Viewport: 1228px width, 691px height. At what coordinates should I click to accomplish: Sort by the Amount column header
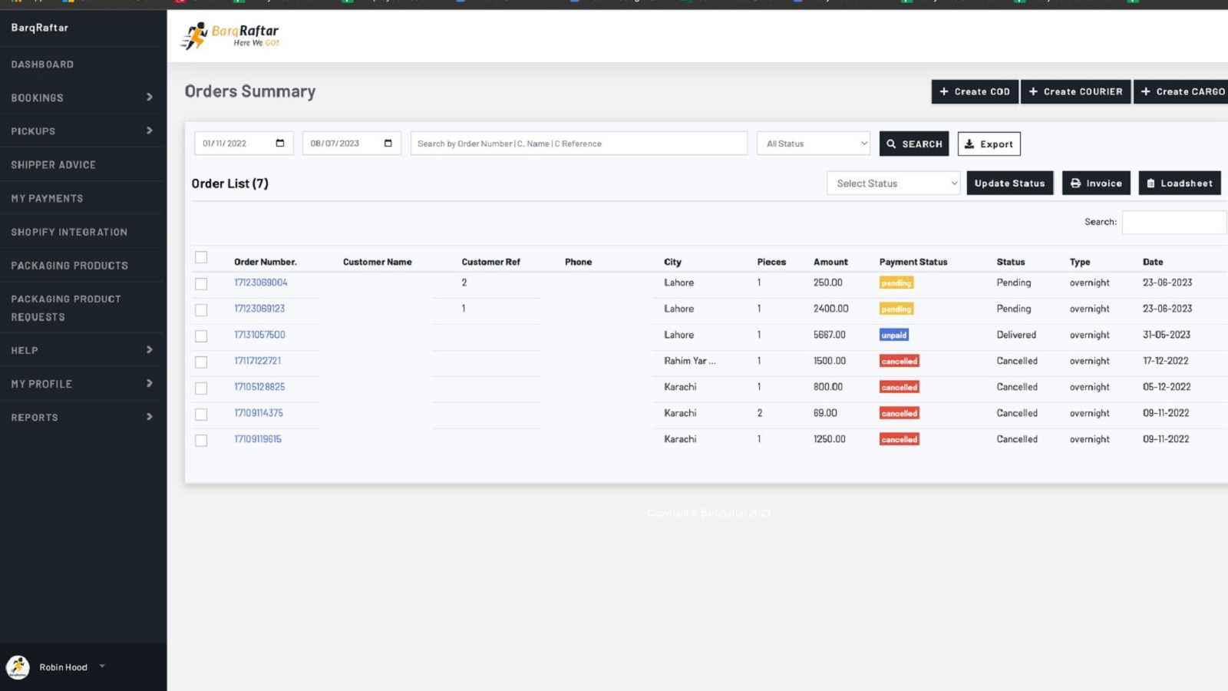830,262
